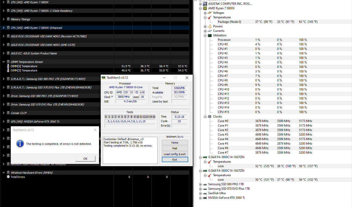Click the Voltages lightning icon in HWMonitor
Screen dimensions: 352x207
[210, 13]
